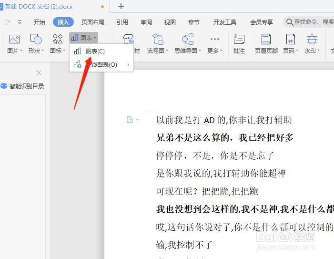This screenshot has height=259, width=334.
Task: Click the More (three dots) icon
Action: 215,39
